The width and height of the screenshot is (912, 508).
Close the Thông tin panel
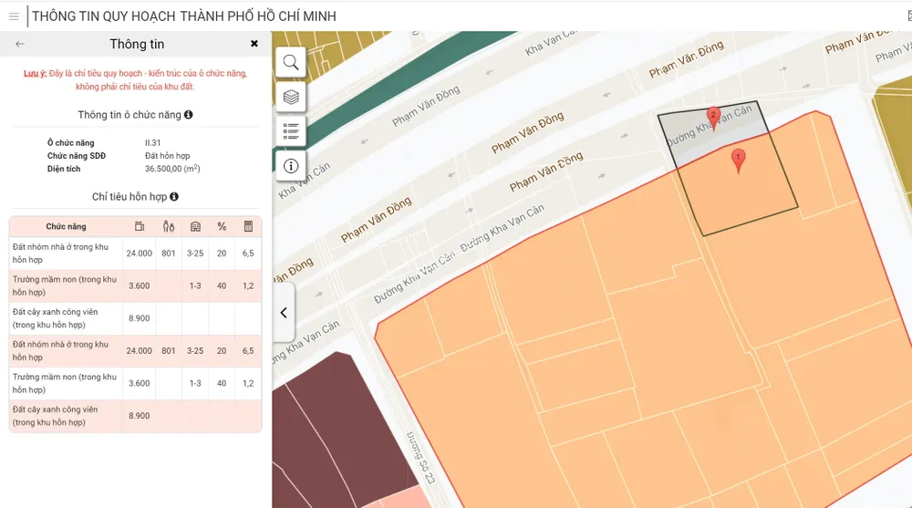click(x=254, y=44)
